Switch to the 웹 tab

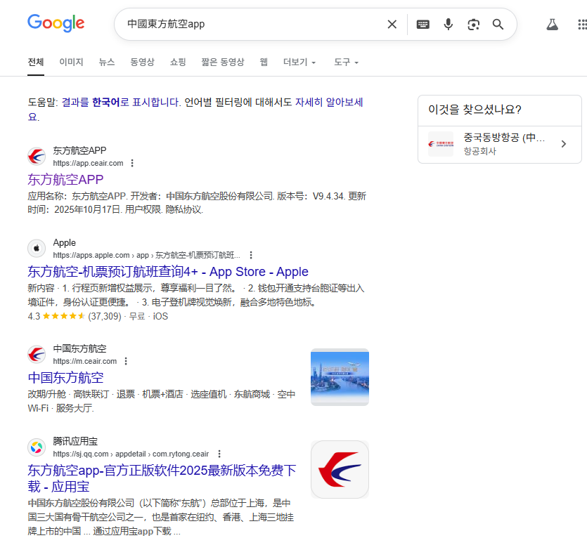(264, 62)
